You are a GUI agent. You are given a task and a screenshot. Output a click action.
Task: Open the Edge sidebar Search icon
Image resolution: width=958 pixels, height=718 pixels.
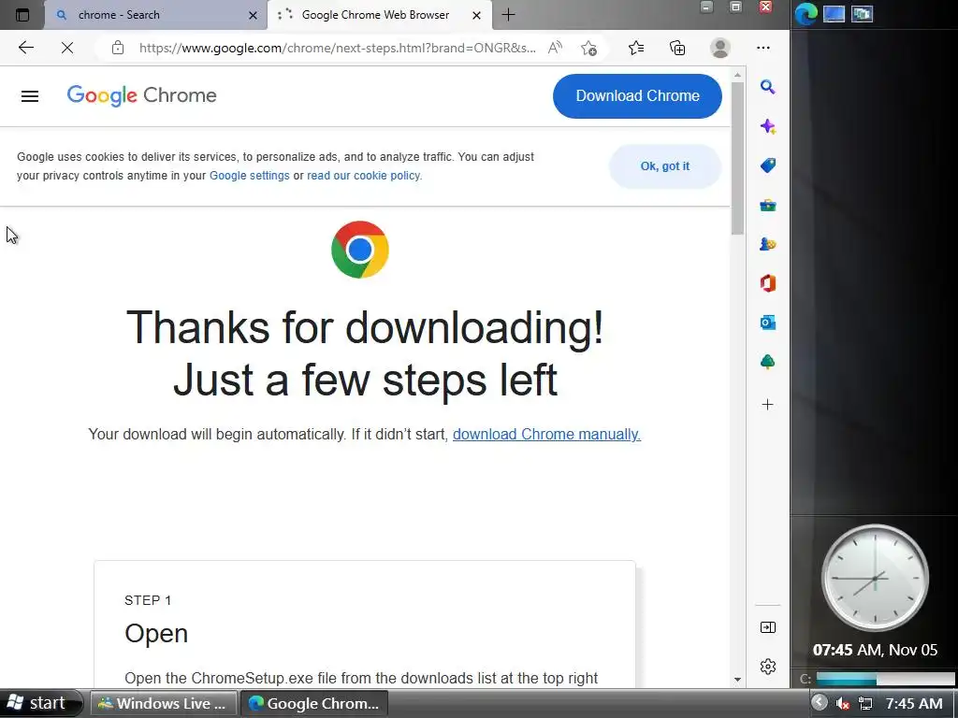click(x=768, y=87)
